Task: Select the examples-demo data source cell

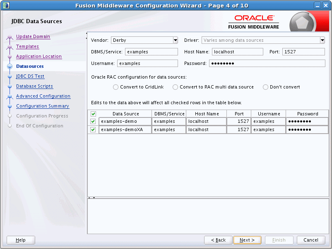Action: click(125, 122)
